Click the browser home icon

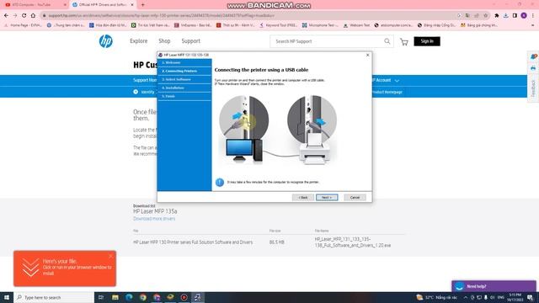click(33, 15)
